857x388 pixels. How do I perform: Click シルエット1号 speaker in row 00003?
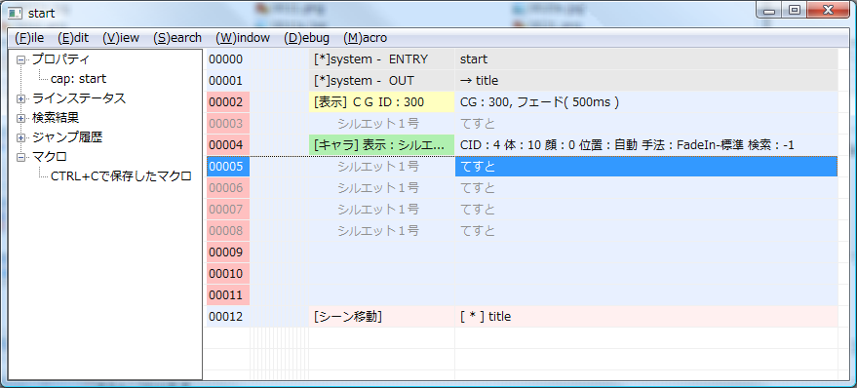(x=378, y=124)
